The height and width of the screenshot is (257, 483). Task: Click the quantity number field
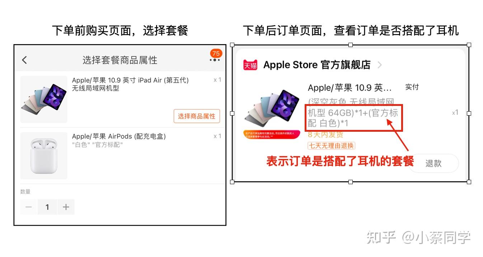(x=47, y=207)
